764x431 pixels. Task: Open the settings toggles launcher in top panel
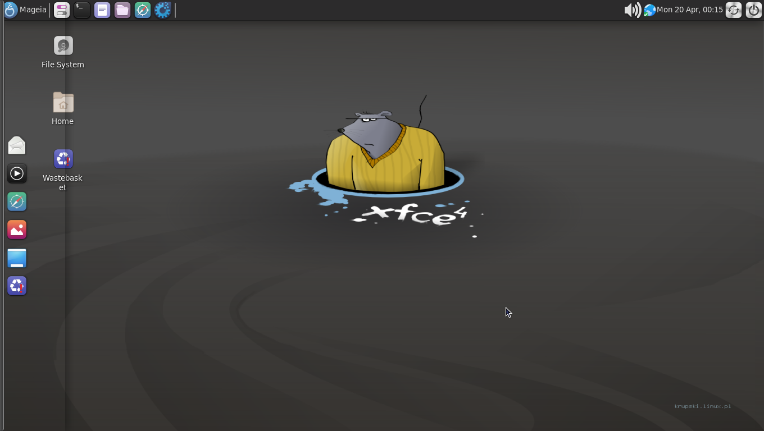pyautogui.click(x=62, y=10)
